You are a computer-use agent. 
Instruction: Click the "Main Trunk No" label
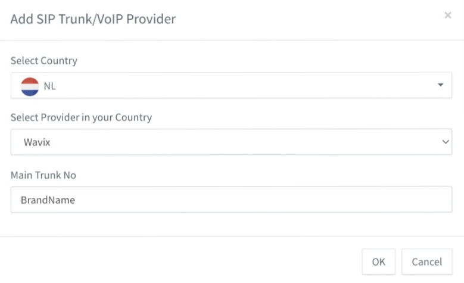click(x=43, y=175)
